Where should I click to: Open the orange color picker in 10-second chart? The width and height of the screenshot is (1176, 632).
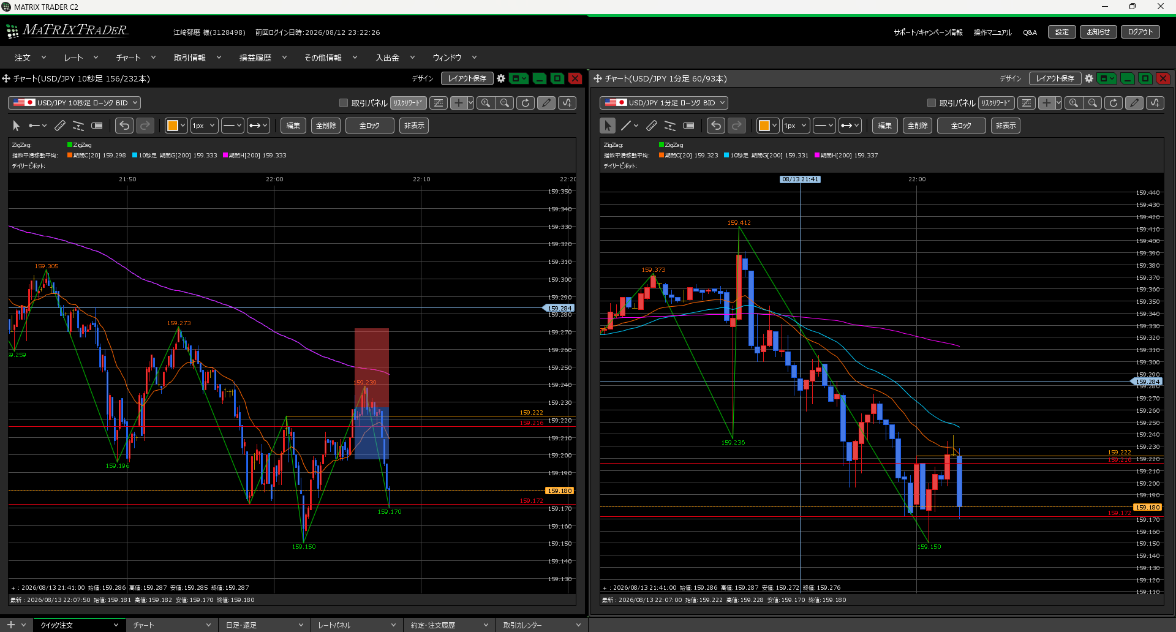pos(176,126)
